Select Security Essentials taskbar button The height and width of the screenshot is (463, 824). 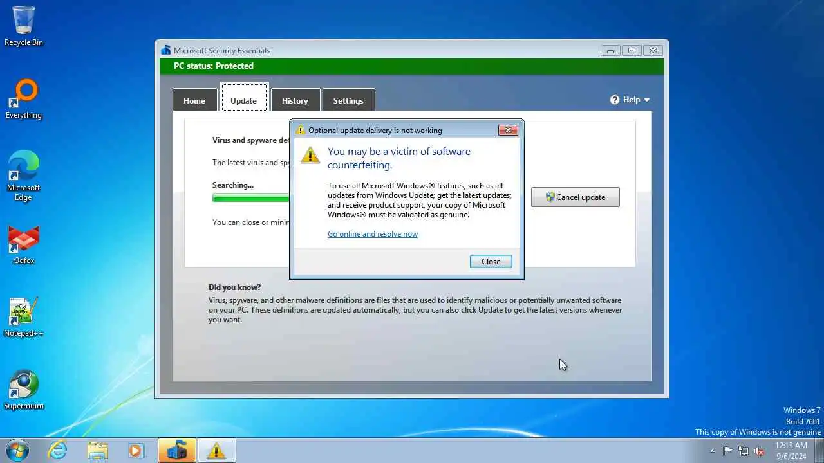pos(176,451)
